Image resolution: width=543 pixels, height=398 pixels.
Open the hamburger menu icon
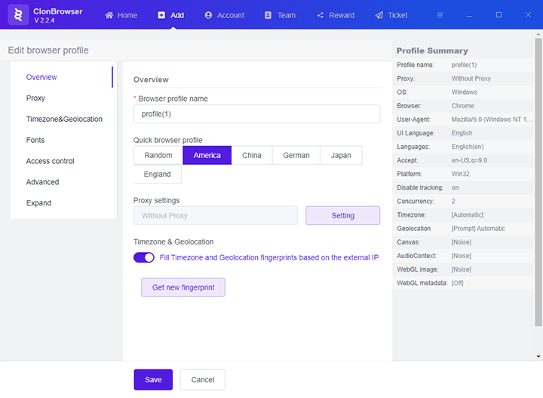(440, 15)
